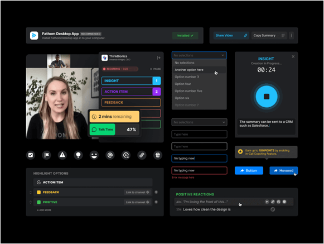Select 'Option number five' in the list
The width and height of the screenshot is (324, 244).
pos(199,91)
